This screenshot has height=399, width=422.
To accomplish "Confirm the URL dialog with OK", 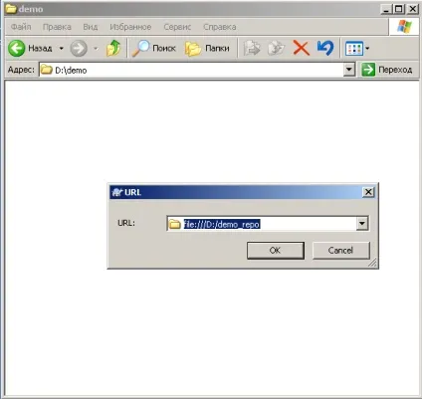I will (x=276, y=251).
